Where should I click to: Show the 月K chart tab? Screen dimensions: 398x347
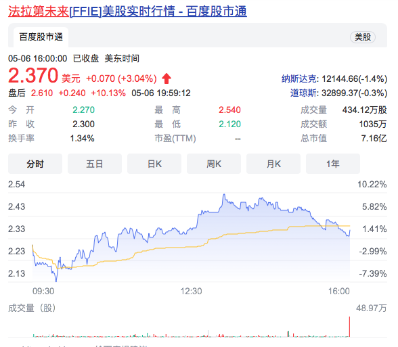pos(273,164)
